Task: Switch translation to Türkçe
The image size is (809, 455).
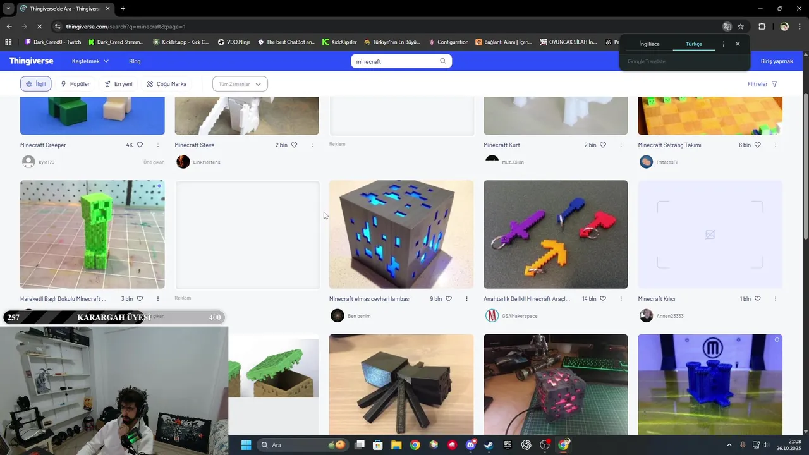Action: click(694, 44)
